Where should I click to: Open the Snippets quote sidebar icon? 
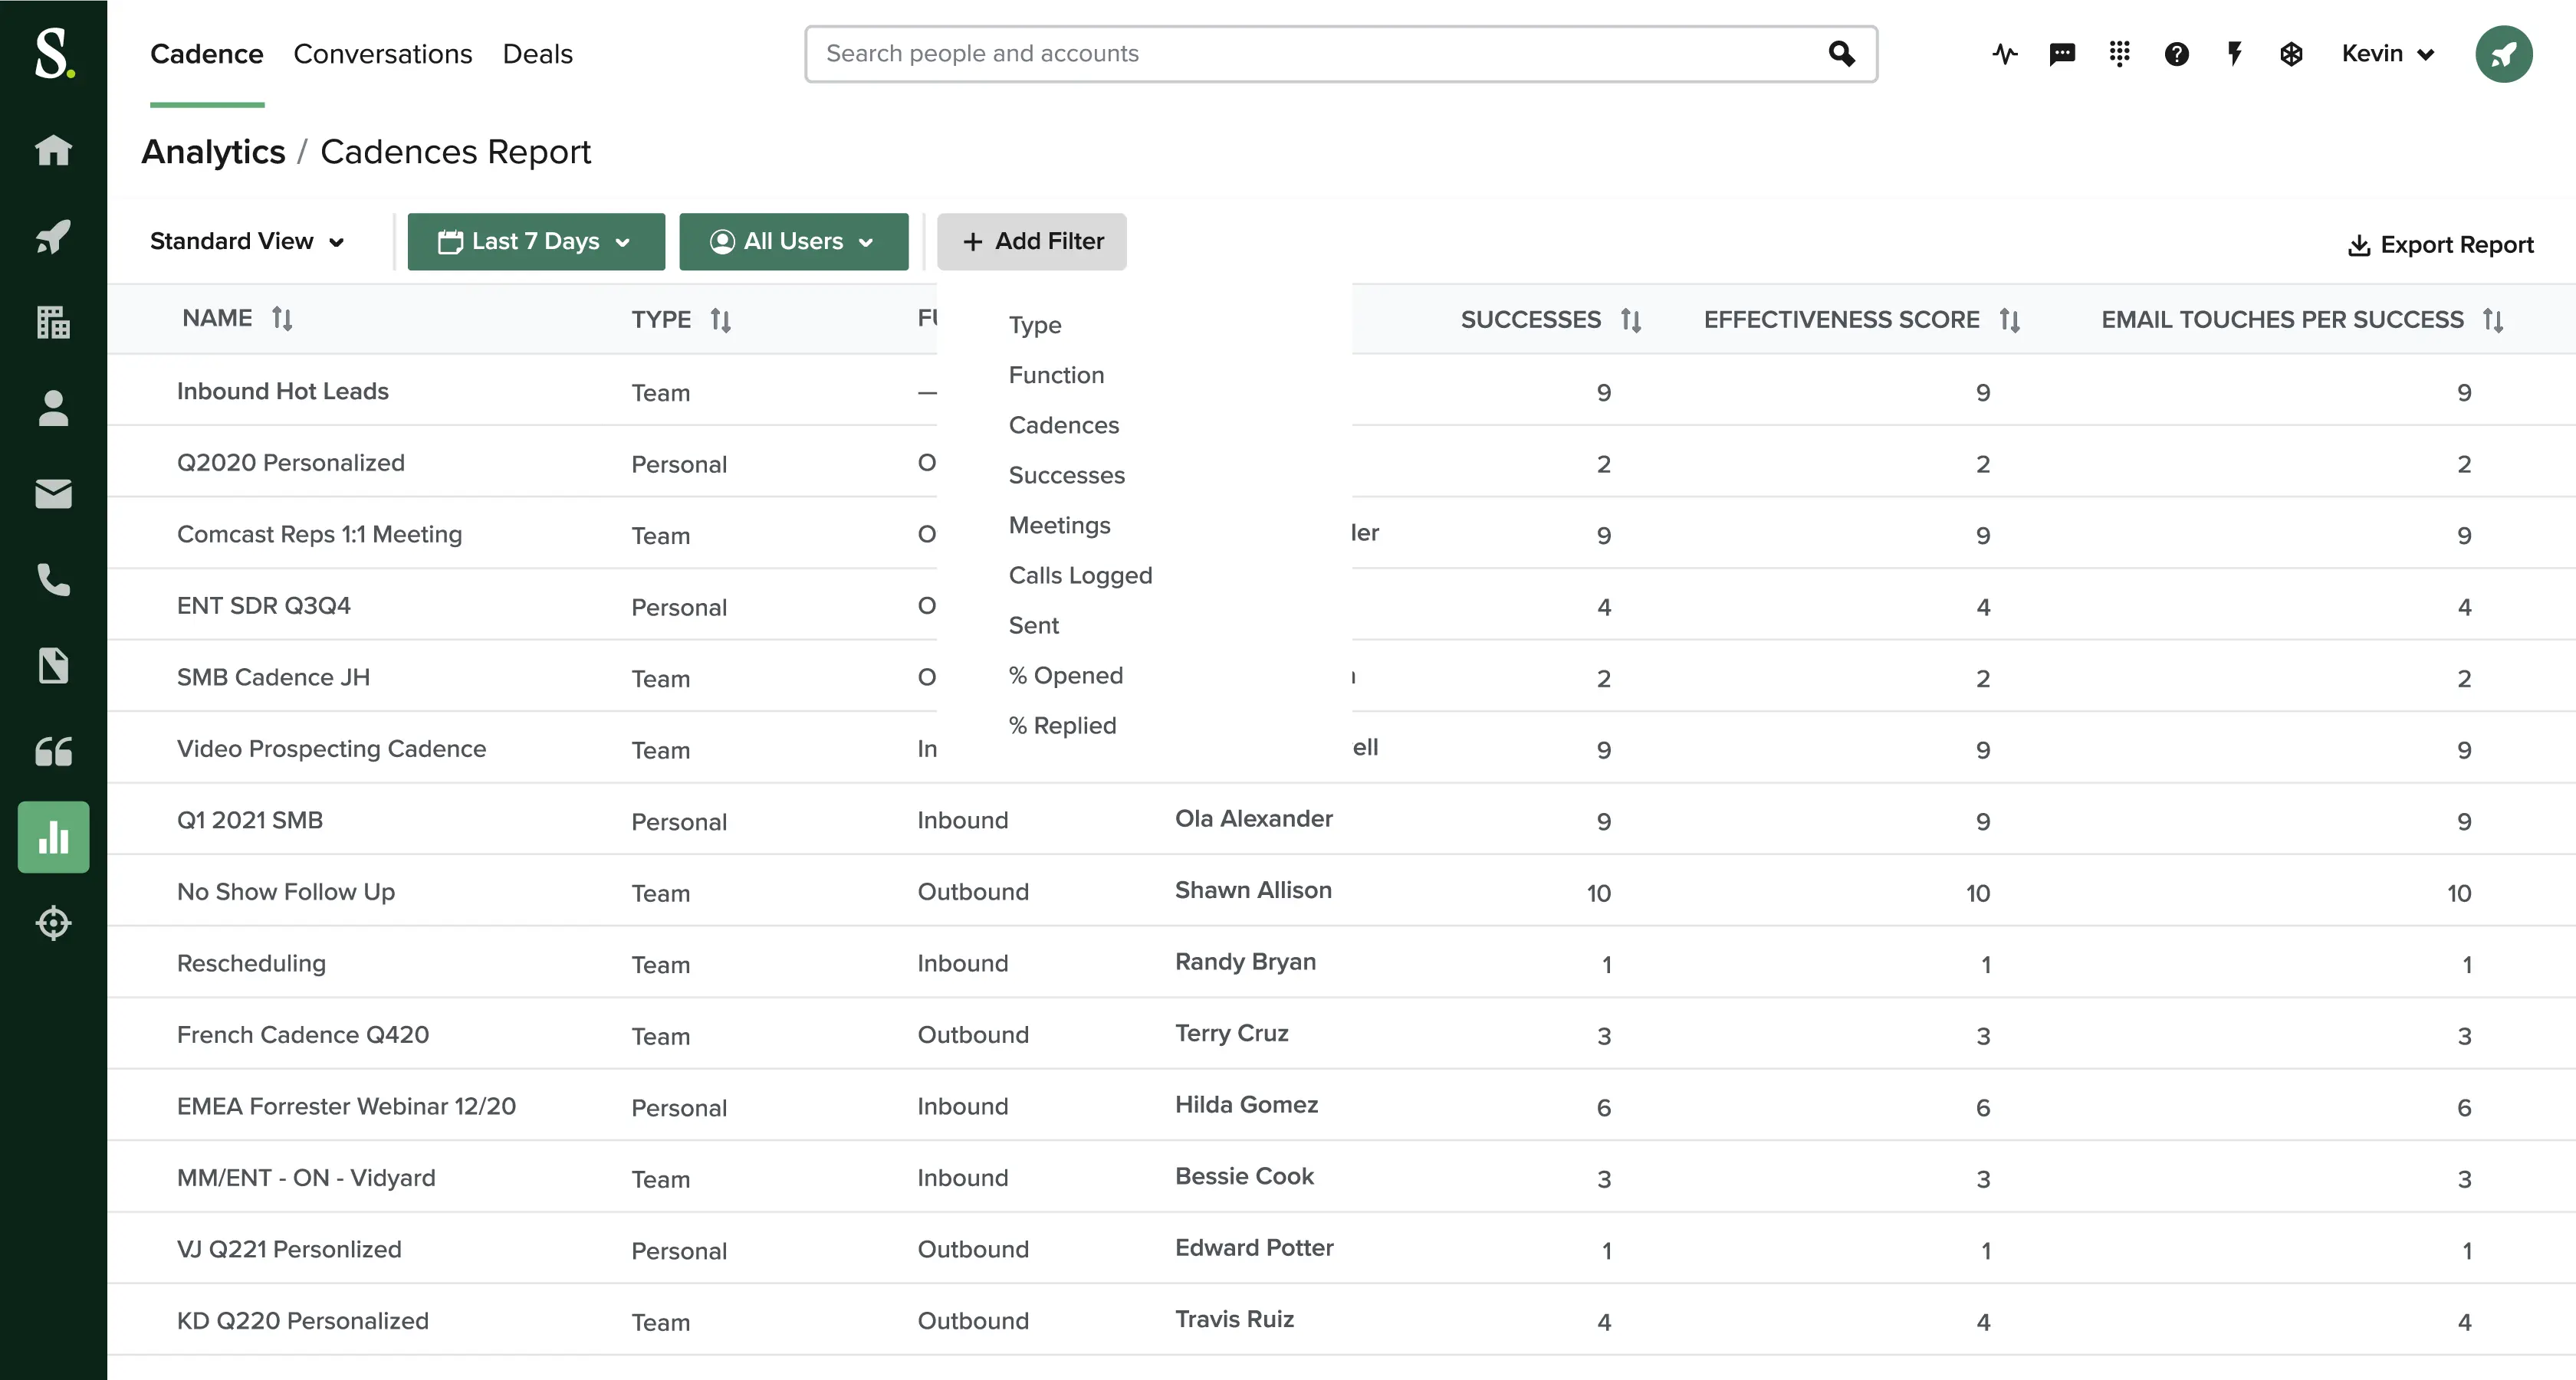[x=53, y=752]
